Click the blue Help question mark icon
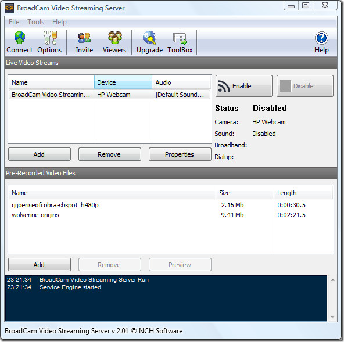344x342 pixels. tap(321, 38)
